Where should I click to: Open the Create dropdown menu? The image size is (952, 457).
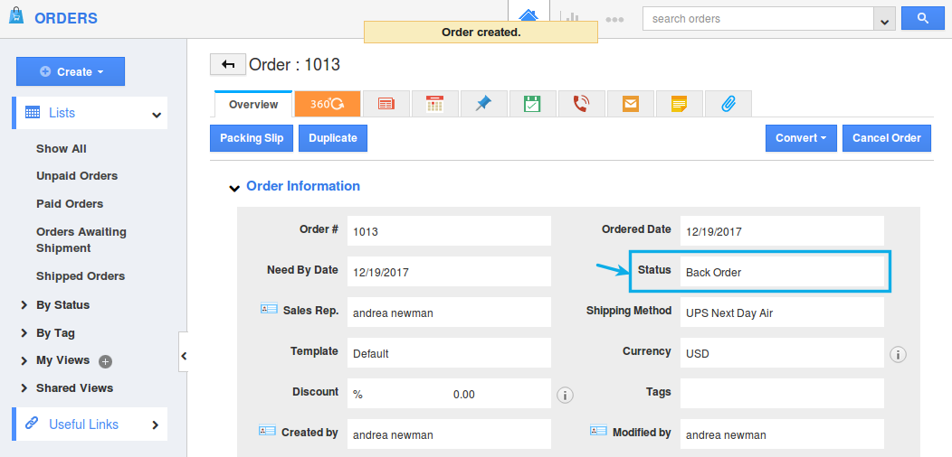point(71,71)
